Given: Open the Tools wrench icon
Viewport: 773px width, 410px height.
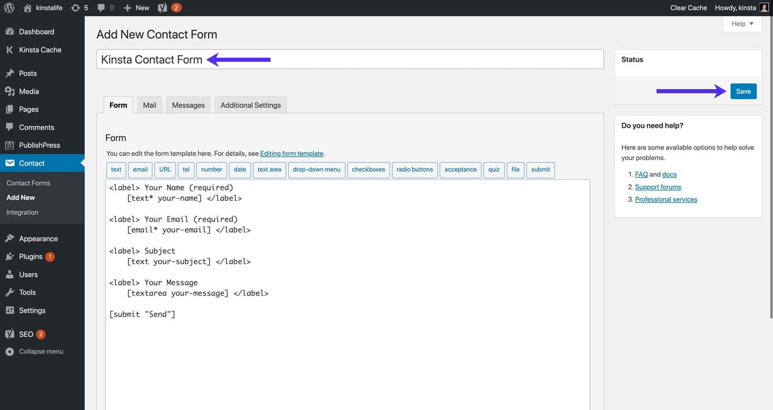Looking at the screenshot, I should tap(10, 292).
